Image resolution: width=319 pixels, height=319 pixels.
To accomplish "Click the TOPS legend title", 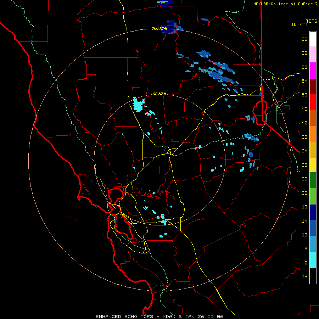I will coord(312,21).
